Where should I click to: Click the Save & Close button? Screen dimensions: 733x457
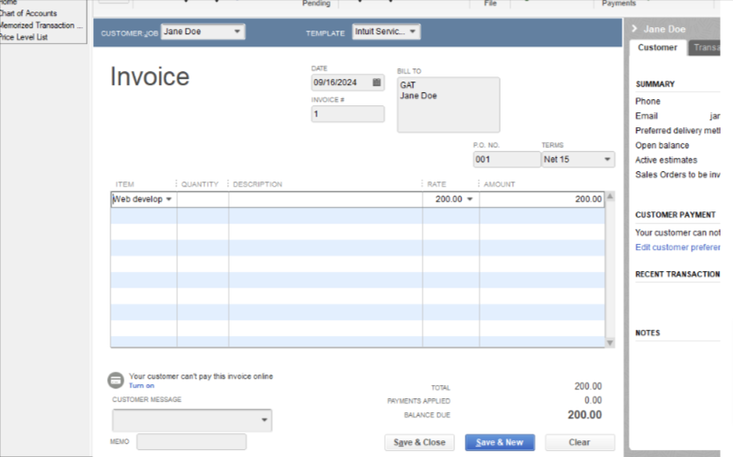click(419, 442)
